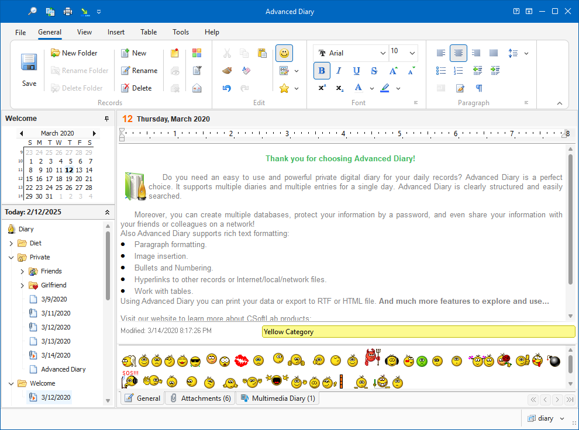Viewport: 579px width, 430px height.
Task: Click the Save floppy disk icon
Action: point(29,62)
